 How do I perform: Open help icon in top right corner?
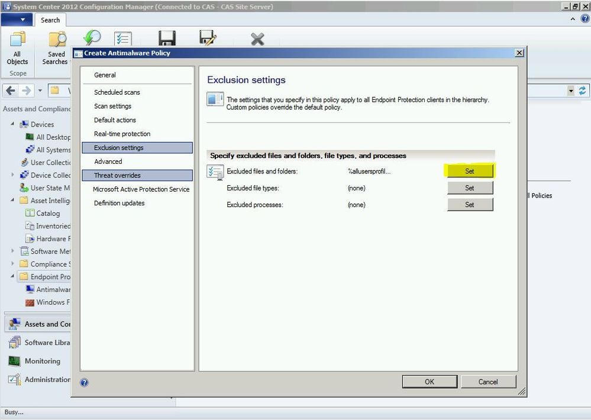click(x=585, y=20)
